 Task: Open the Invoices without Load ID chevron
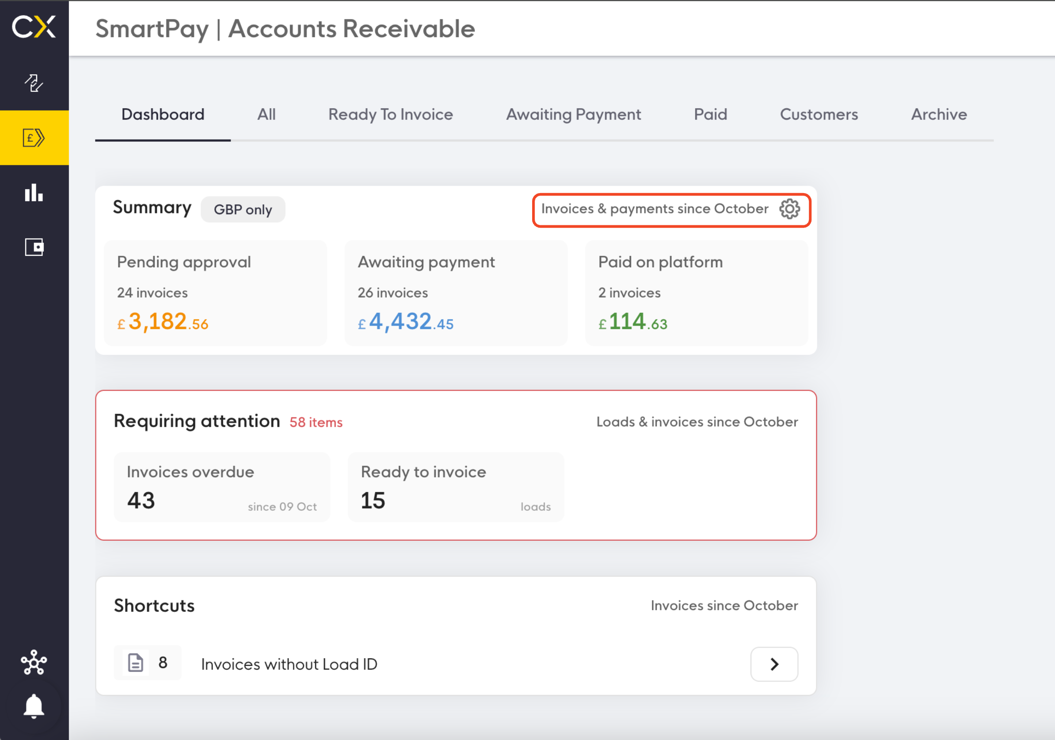[x=774, y=664]
